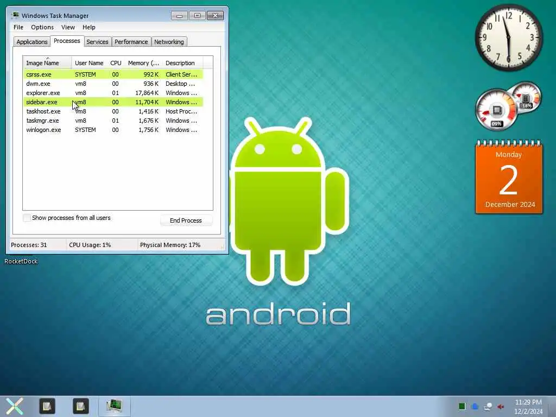Viewport: 556px width, 417px height.
Task: Click the Task Manager title bar icon
Action: click(x=15, y=15)
